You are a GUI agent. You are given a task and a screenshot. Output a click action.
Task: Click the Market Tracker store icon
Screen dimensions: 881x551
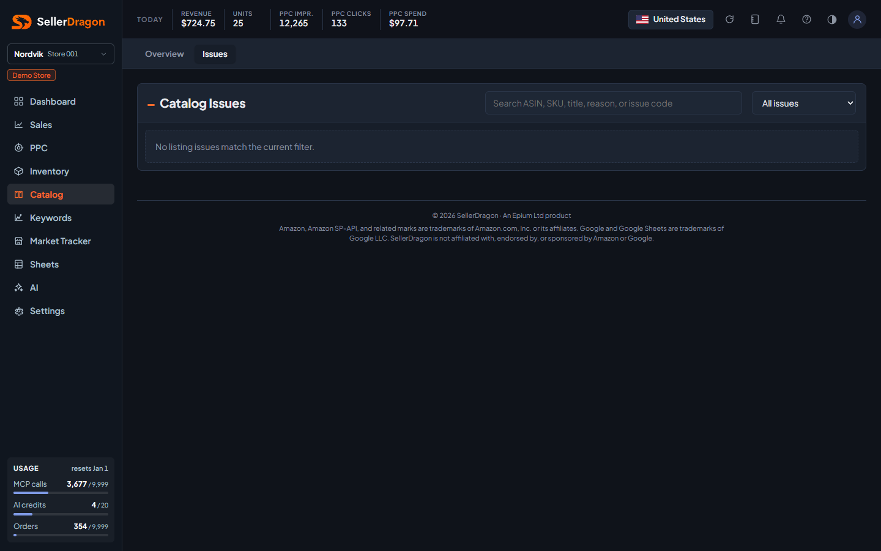[x=19, y=241]
